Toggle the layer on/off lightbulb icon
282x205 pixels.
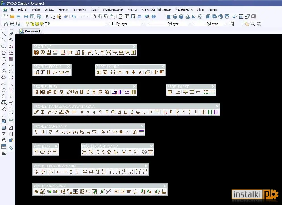[x=27, y=24]
